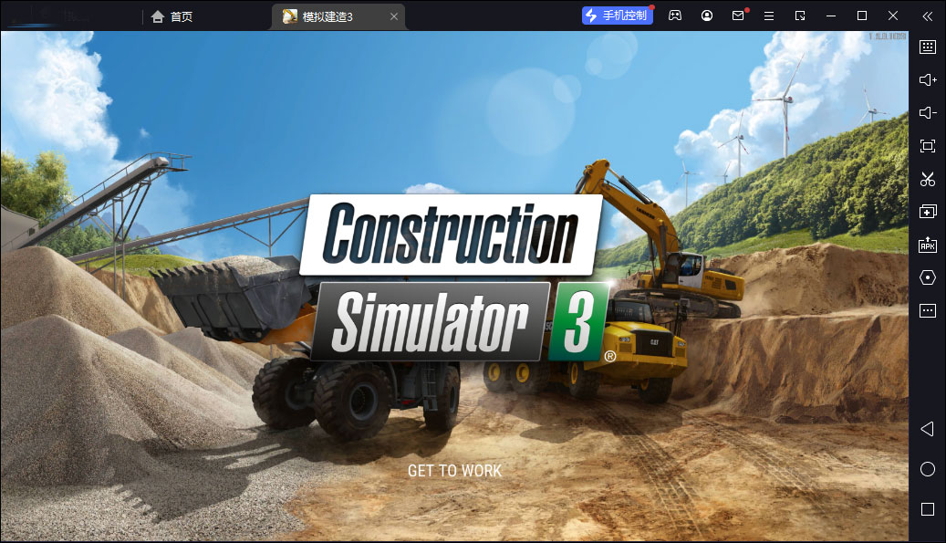Maximize the emulator window
The width and height of the screenshot is (946, 543).
click(x=862, y=16)
